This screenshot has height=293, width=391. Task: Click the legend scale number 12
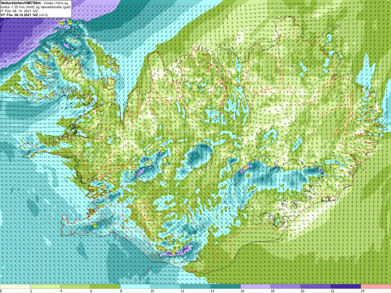[x=182, y=291]
